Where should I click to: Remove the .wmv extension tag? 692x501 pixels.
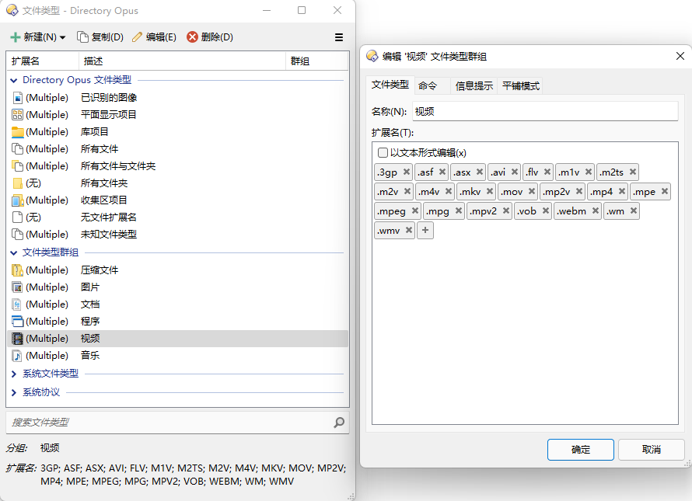coord(409,230)
